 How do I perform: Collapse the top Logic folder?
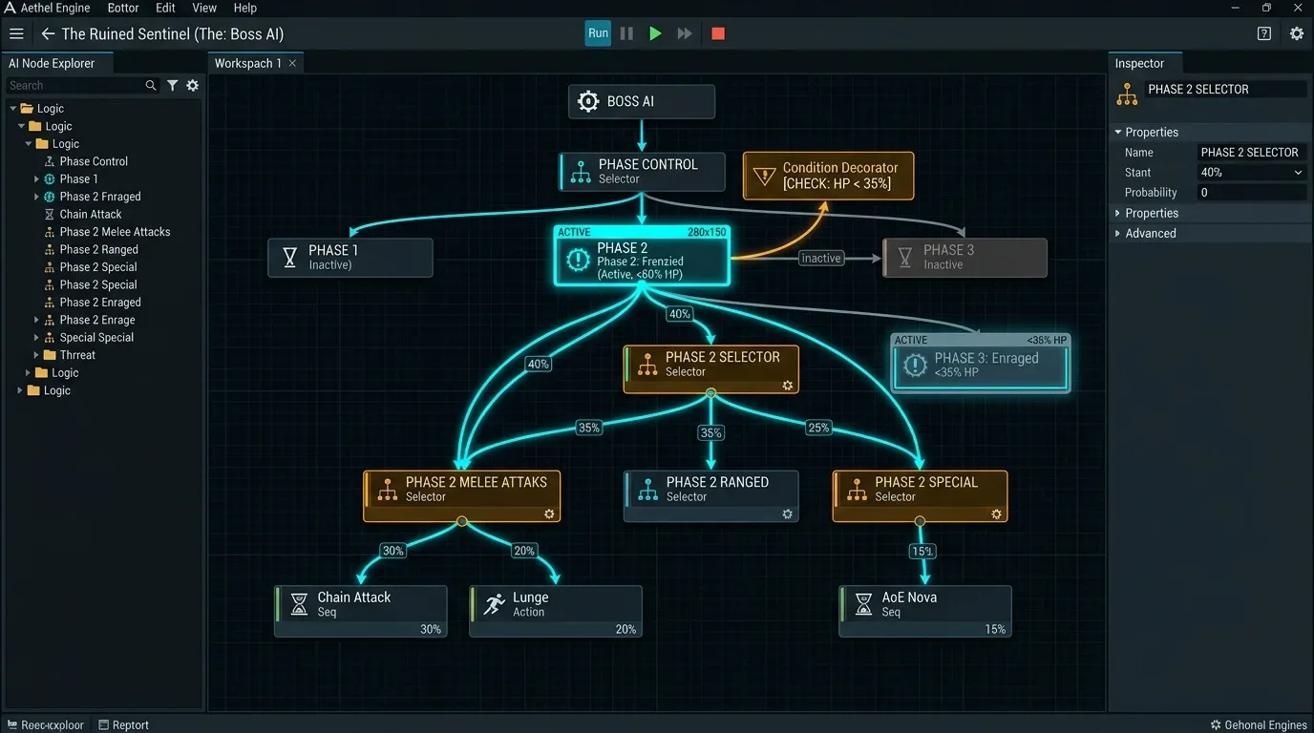14,109
